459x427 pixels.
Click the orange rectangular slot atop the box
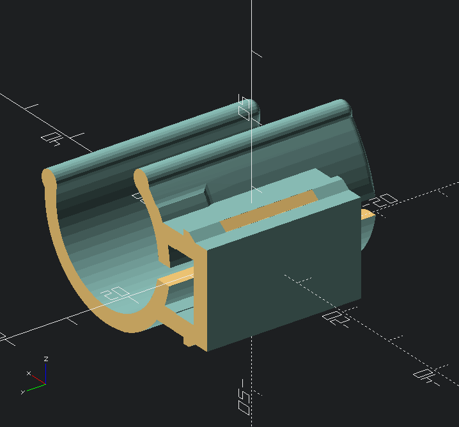click(268, 210)
